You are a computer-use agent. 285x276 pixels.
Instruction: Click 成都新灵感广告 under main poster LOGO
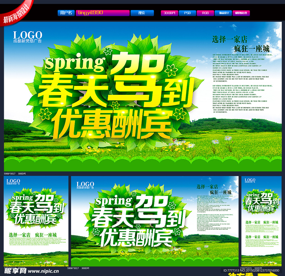point(28,41)
